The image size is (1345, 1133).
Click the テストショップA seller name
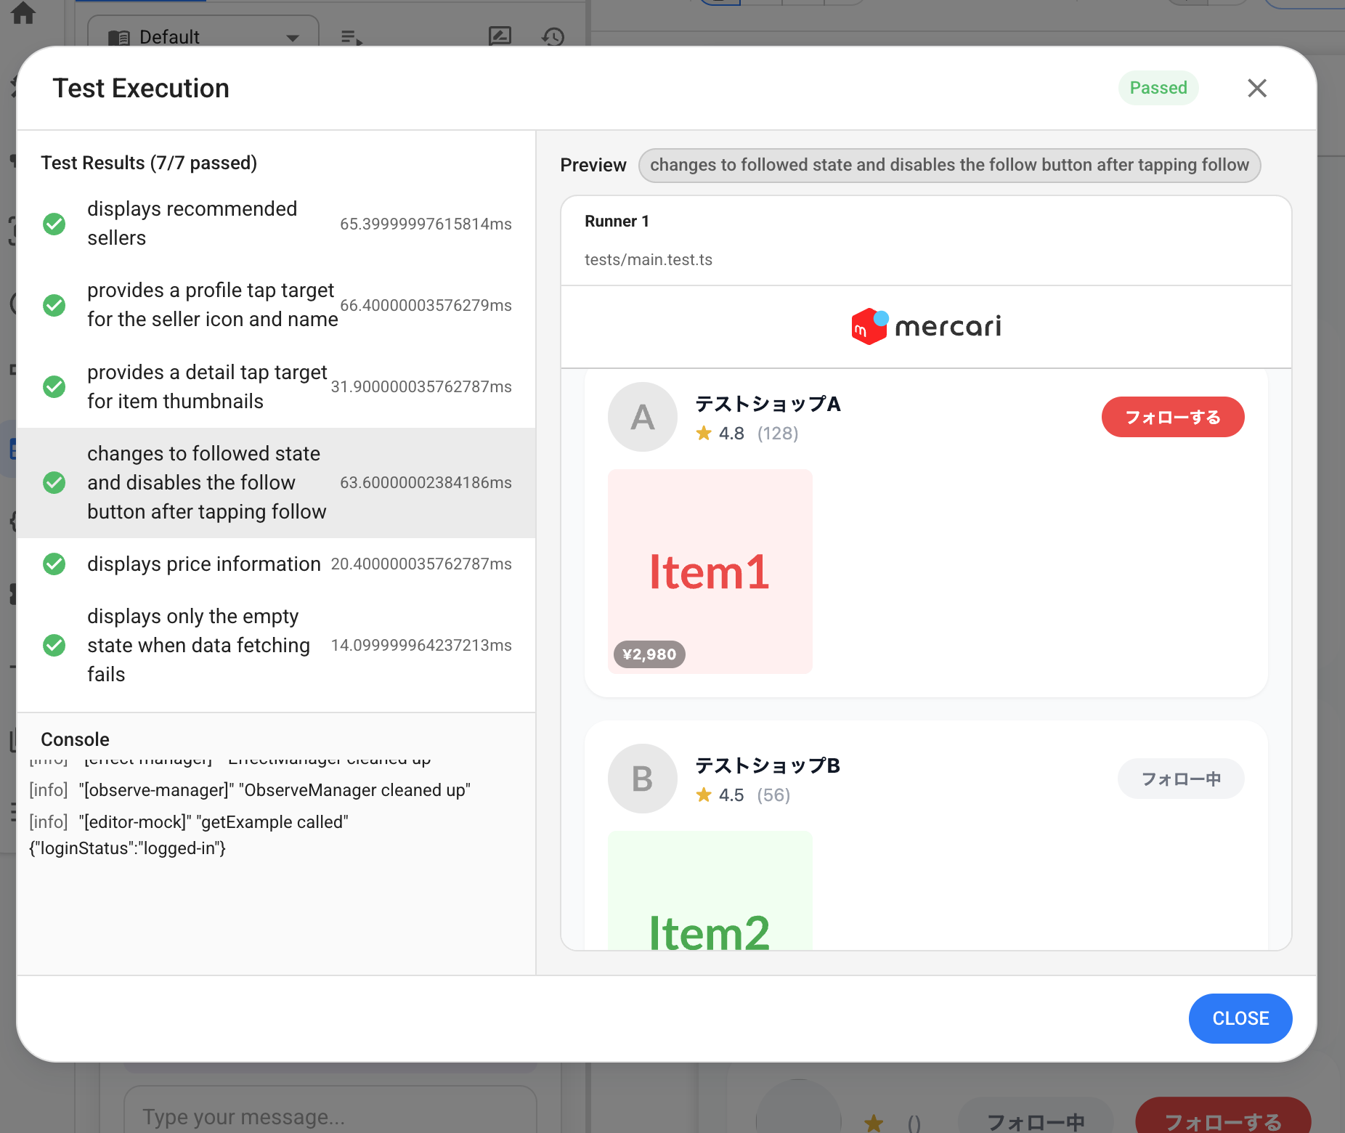click(768, 404)
